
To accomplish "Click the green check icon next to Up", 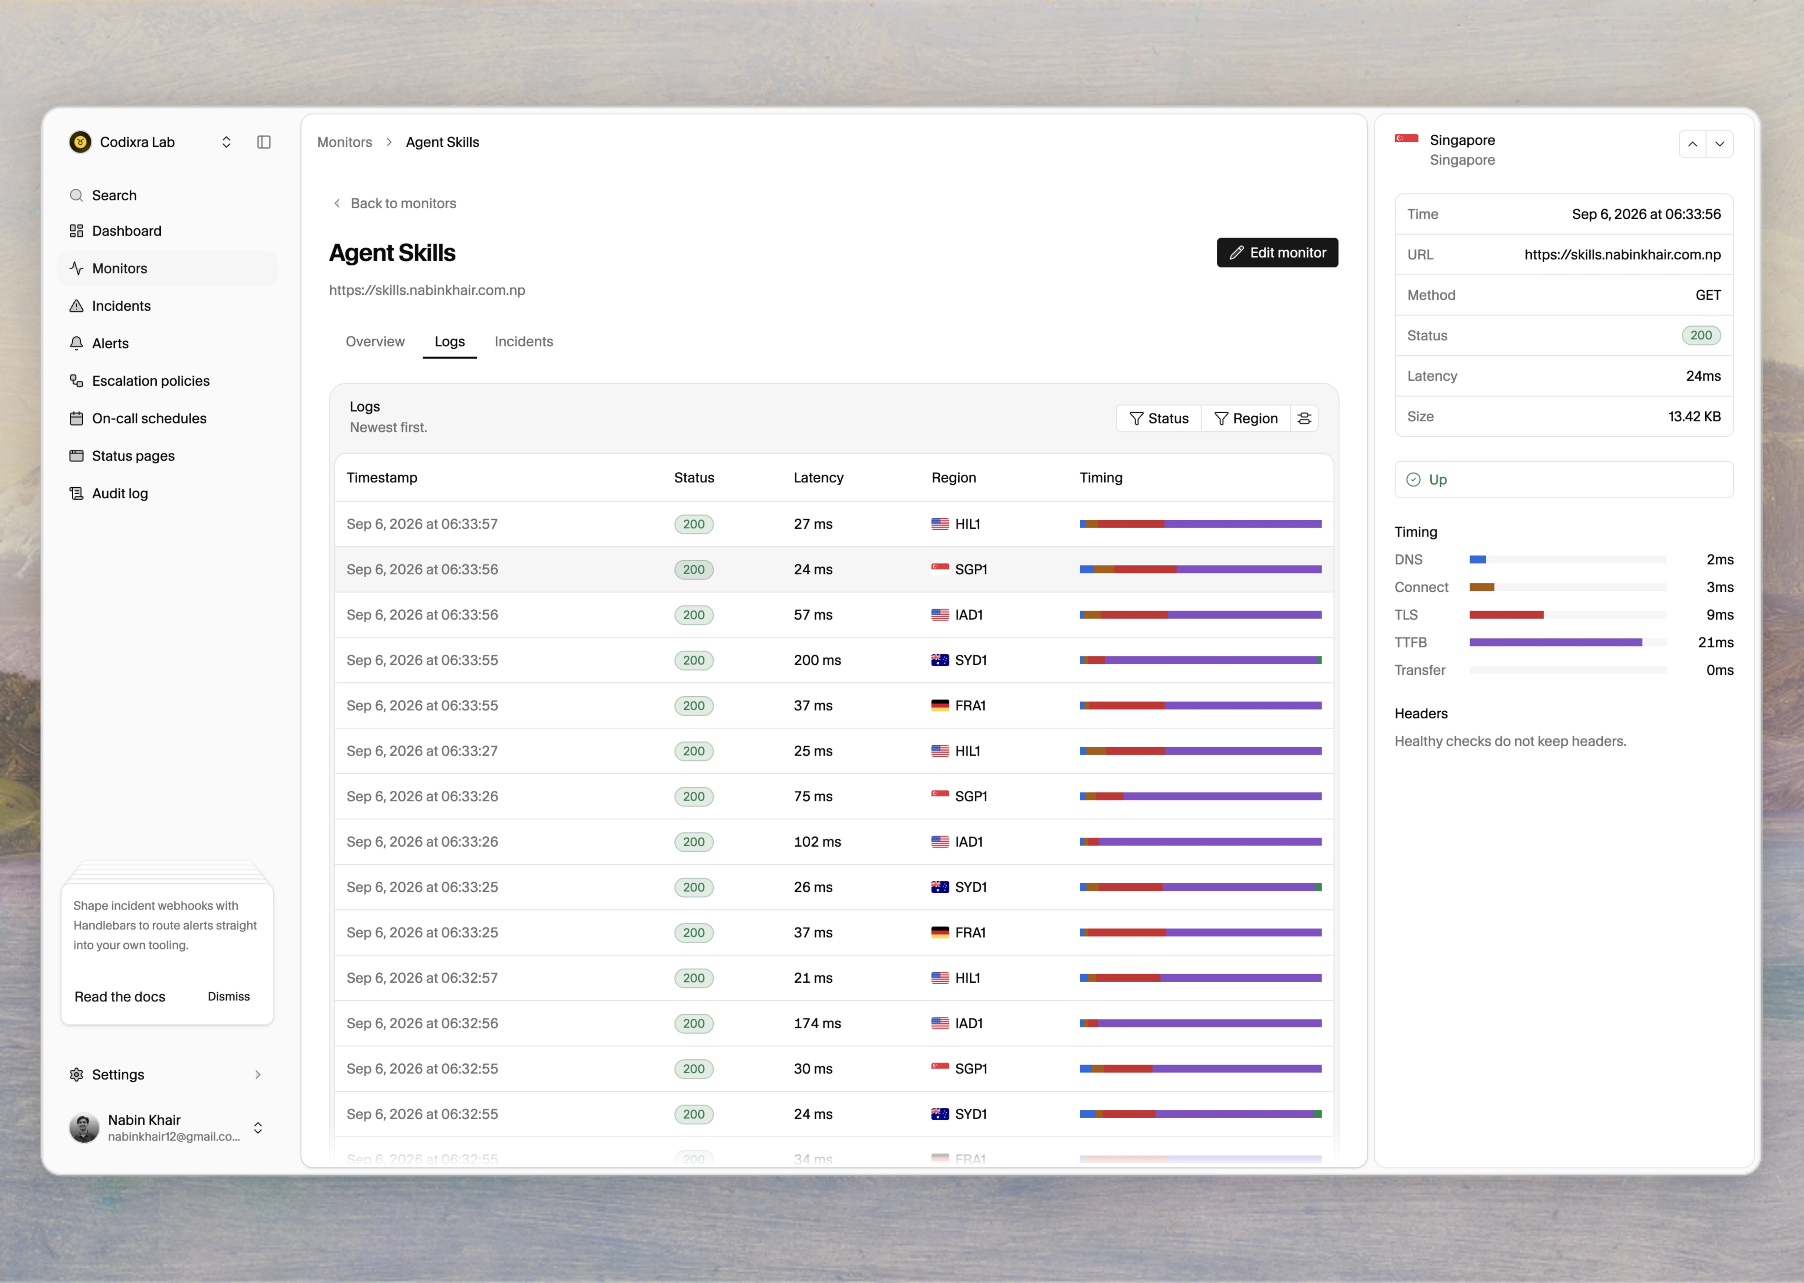I will coord(1414,480).
